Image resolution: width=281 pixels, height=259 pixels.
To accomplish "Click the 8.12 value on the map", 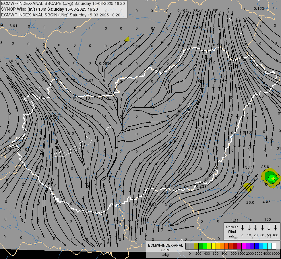I will click(40, 168).
